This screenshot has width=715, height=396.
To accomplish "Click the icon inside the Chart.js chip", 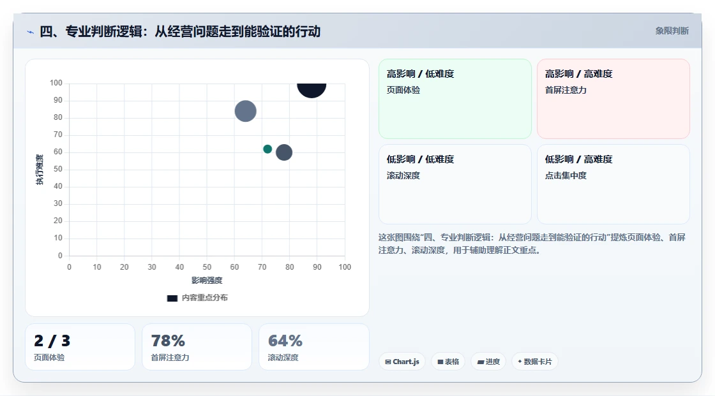I will pyautogui.click(x=388, y=362).
